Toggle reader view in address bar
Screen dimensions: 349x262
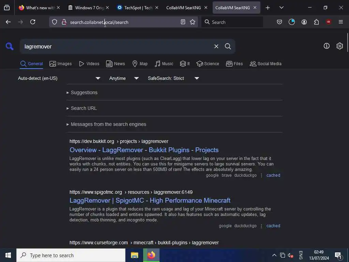click(183, 22)
